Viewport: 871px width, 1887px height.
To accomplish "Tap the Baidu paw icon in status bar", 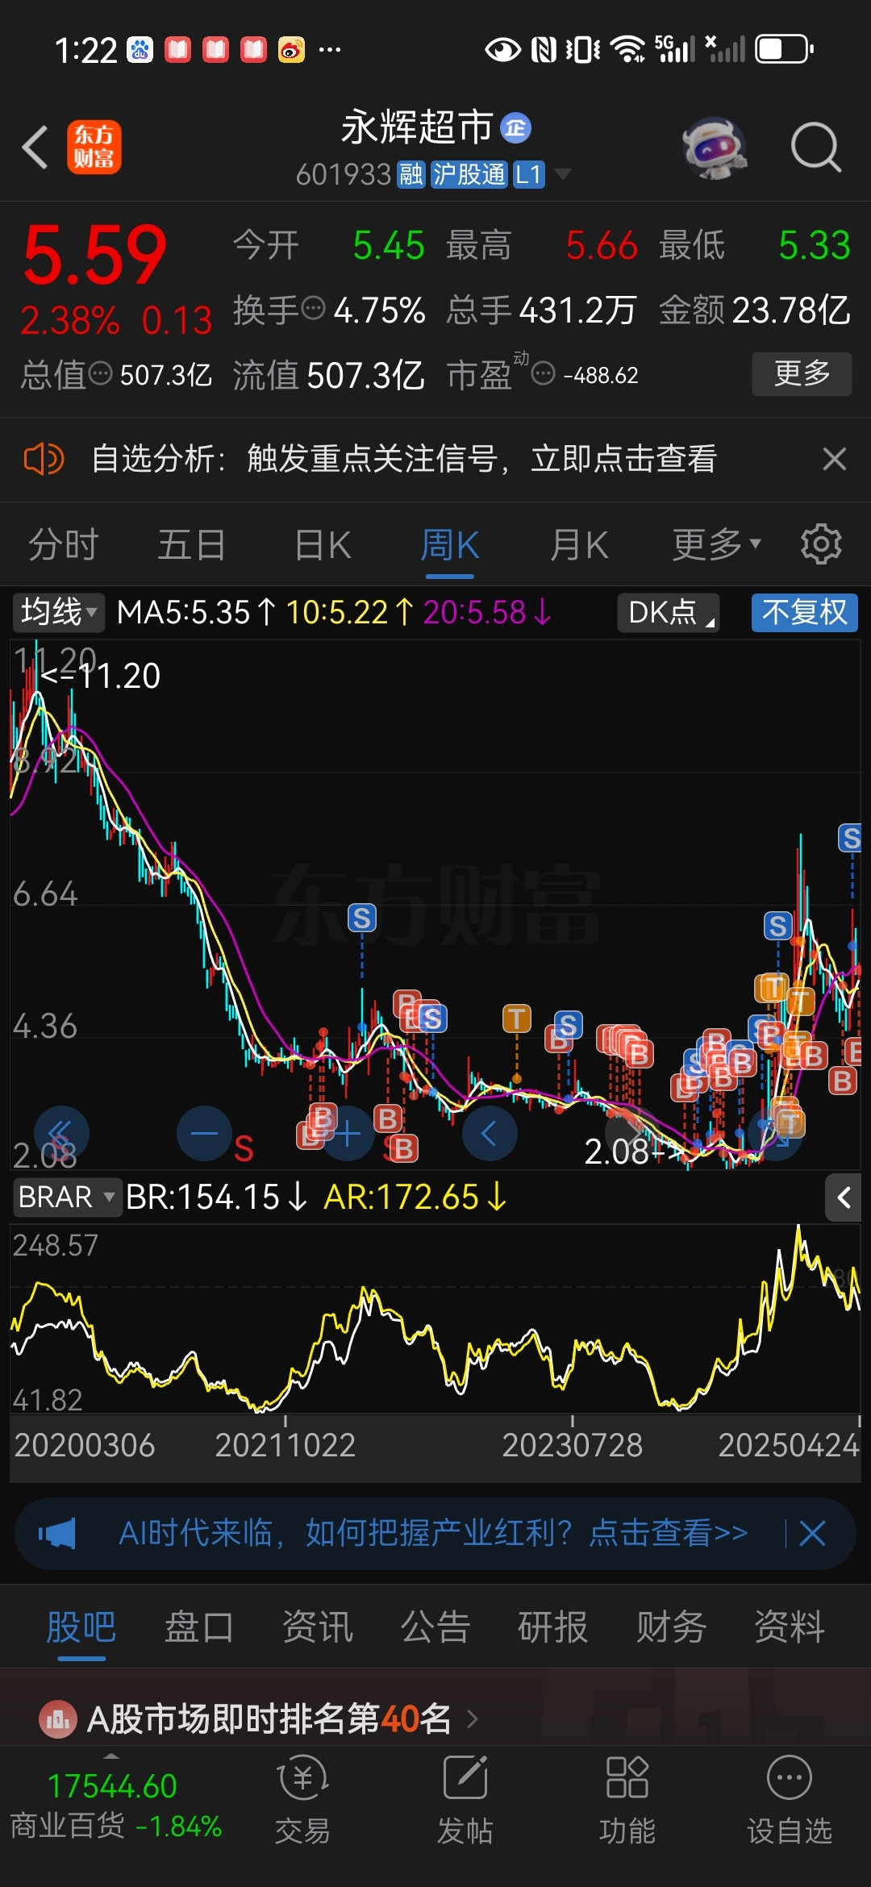I will click(140, 50).
